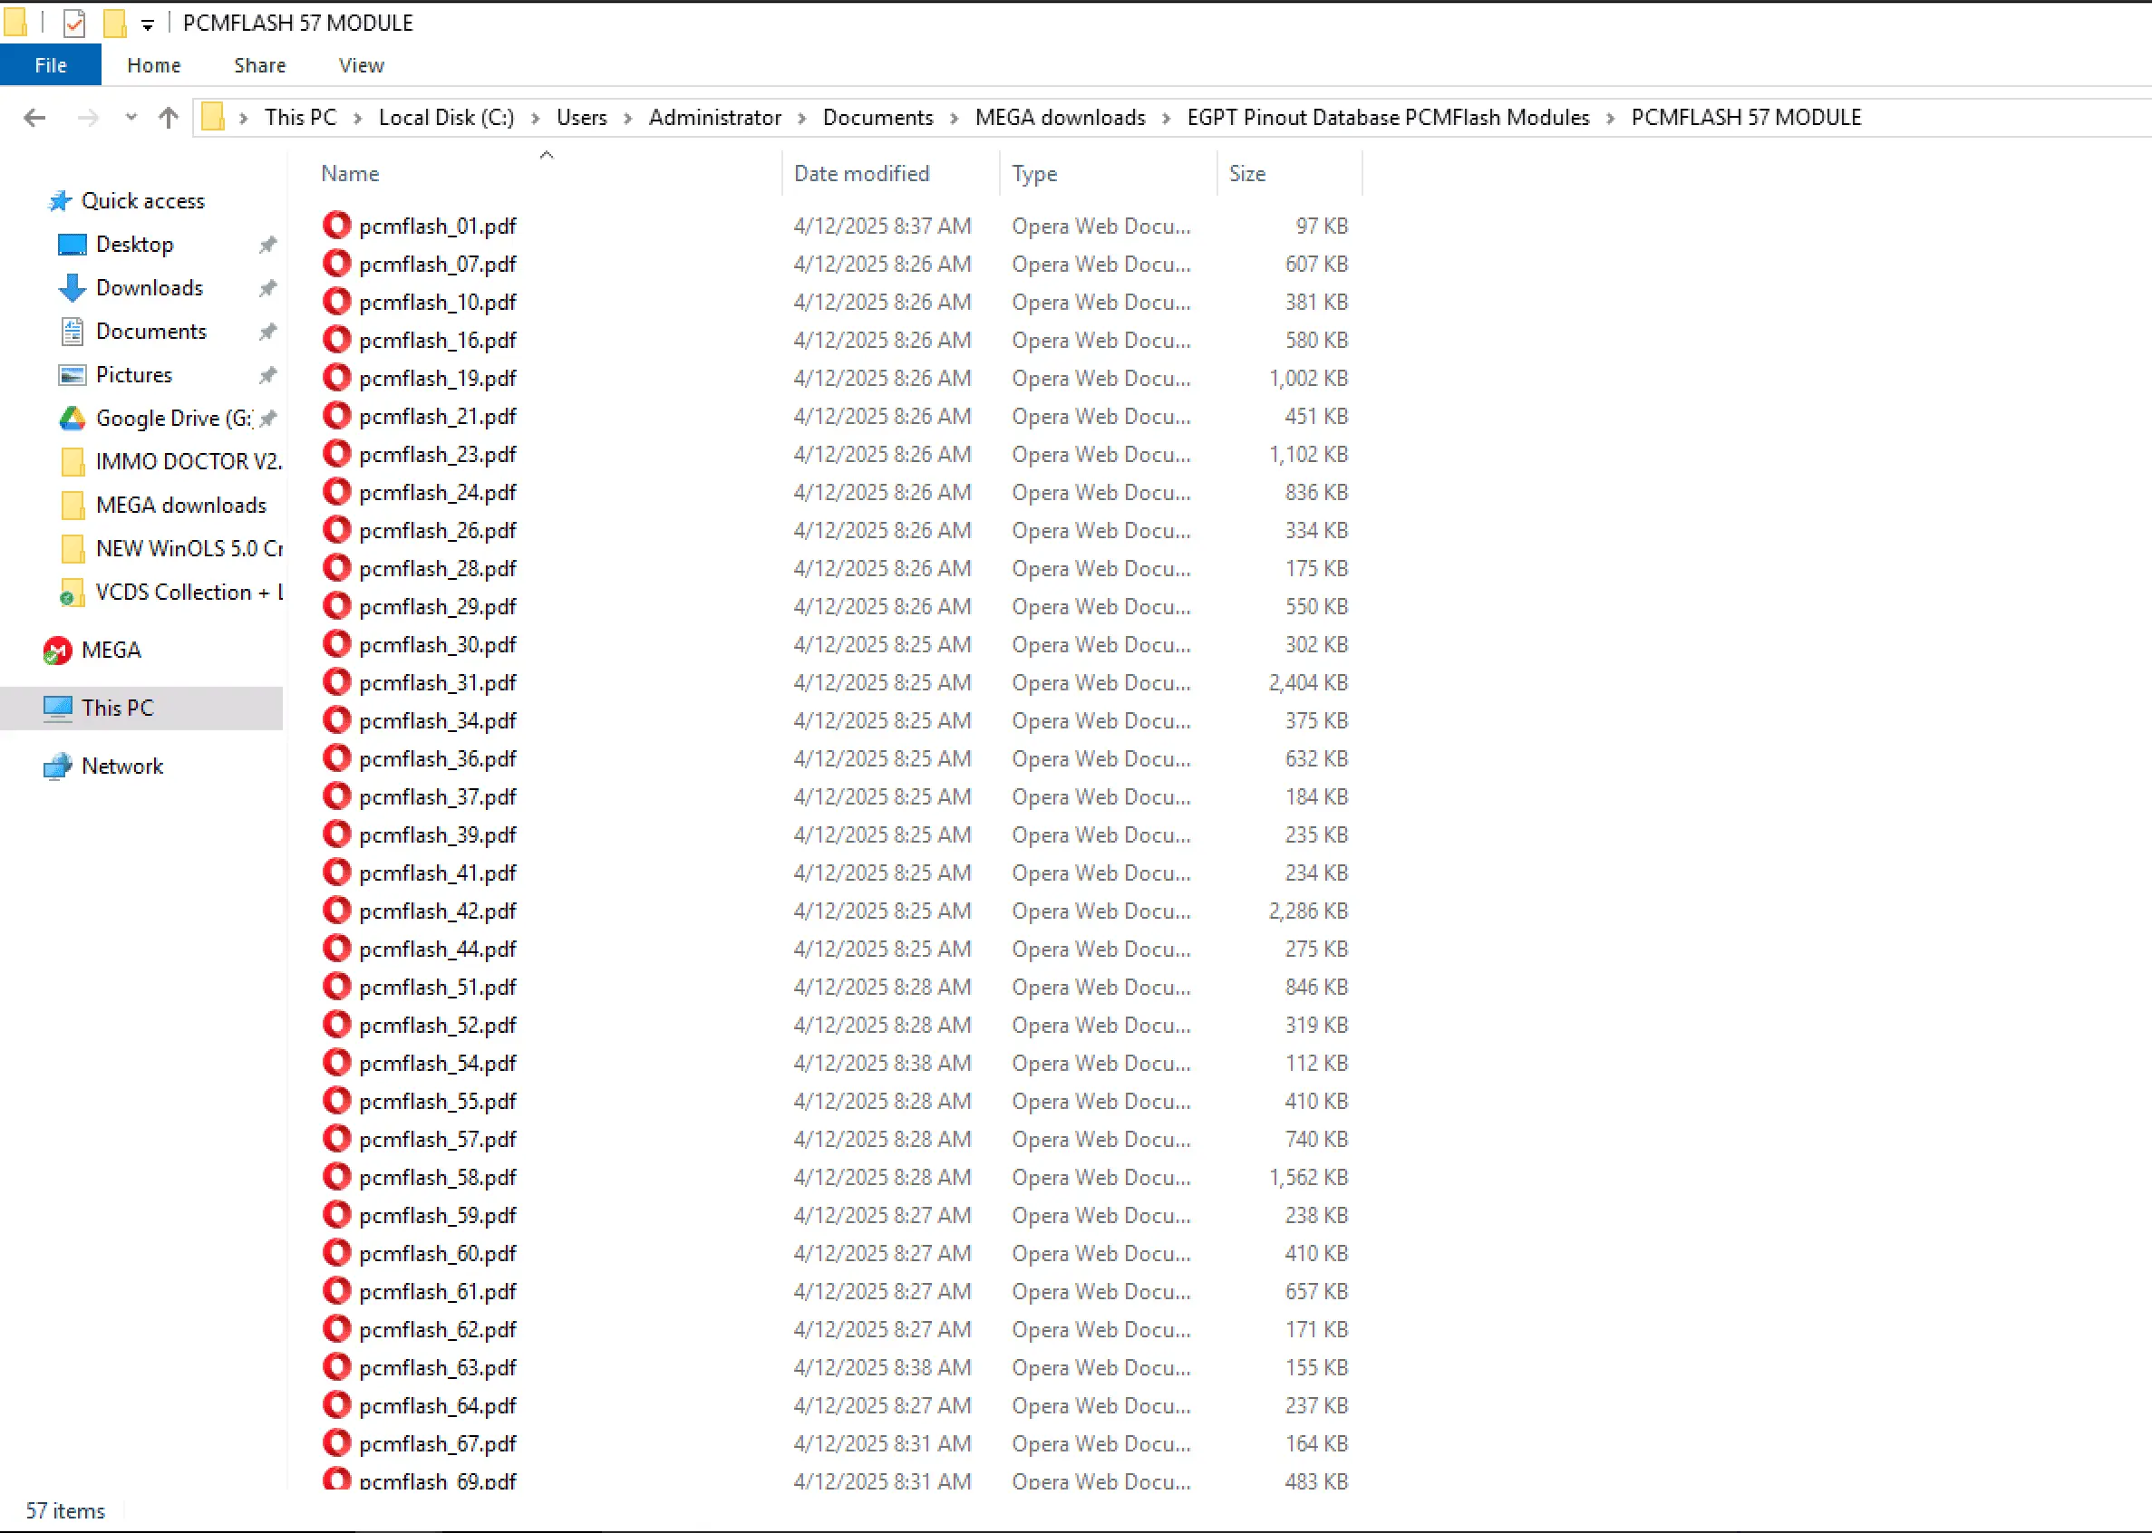
Task: Sort by the Name column header
Action: [x=349, y=174]
